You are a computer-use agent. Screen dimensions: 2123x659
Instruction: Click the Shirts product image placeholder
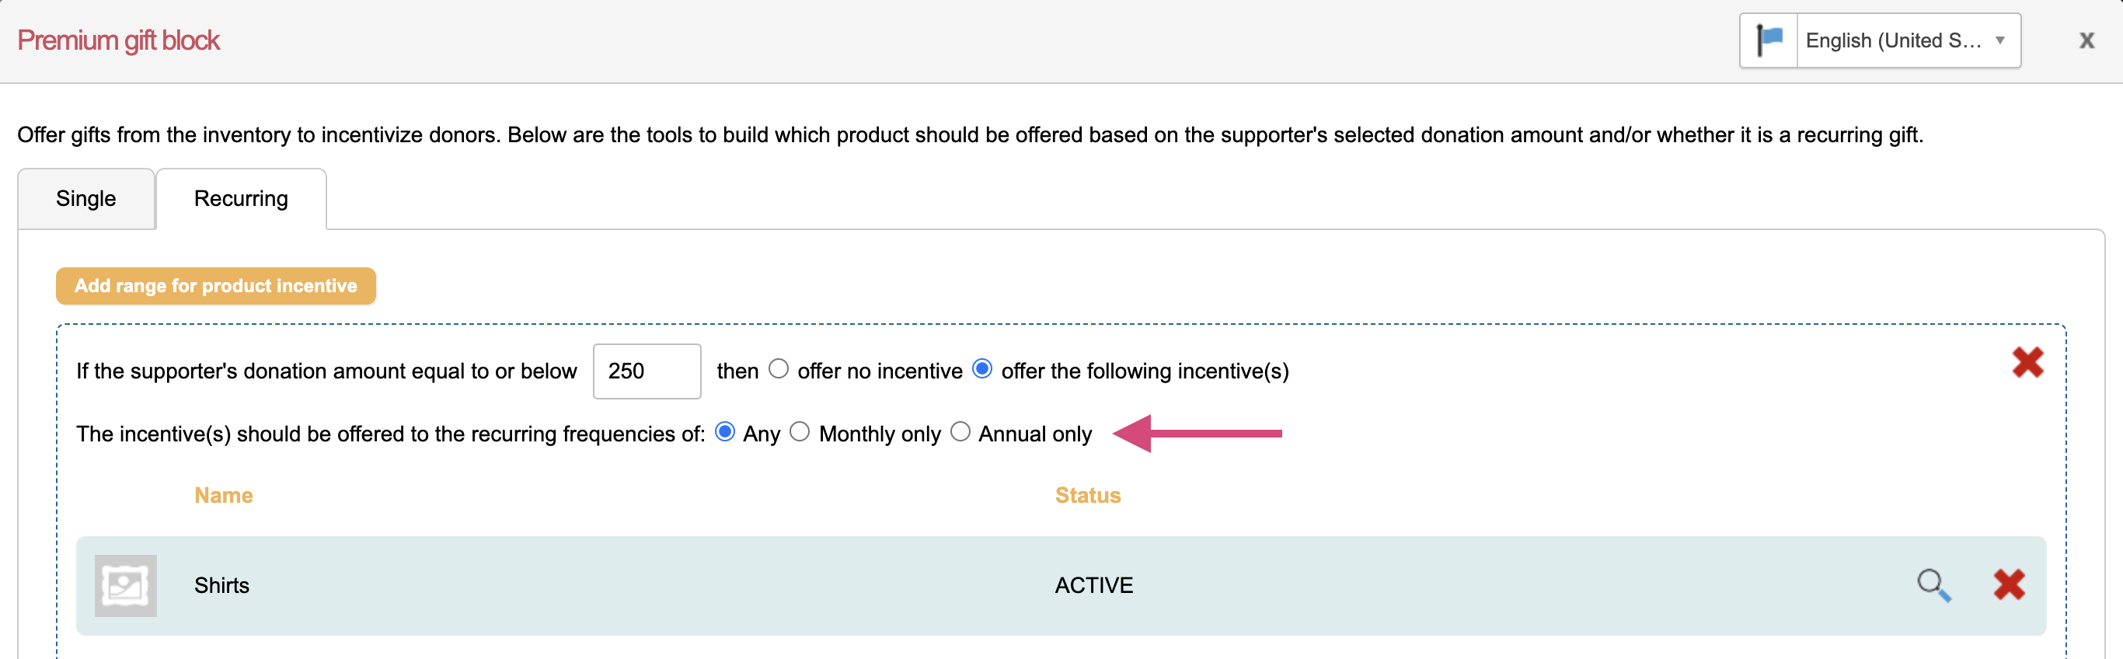[125, 586]
